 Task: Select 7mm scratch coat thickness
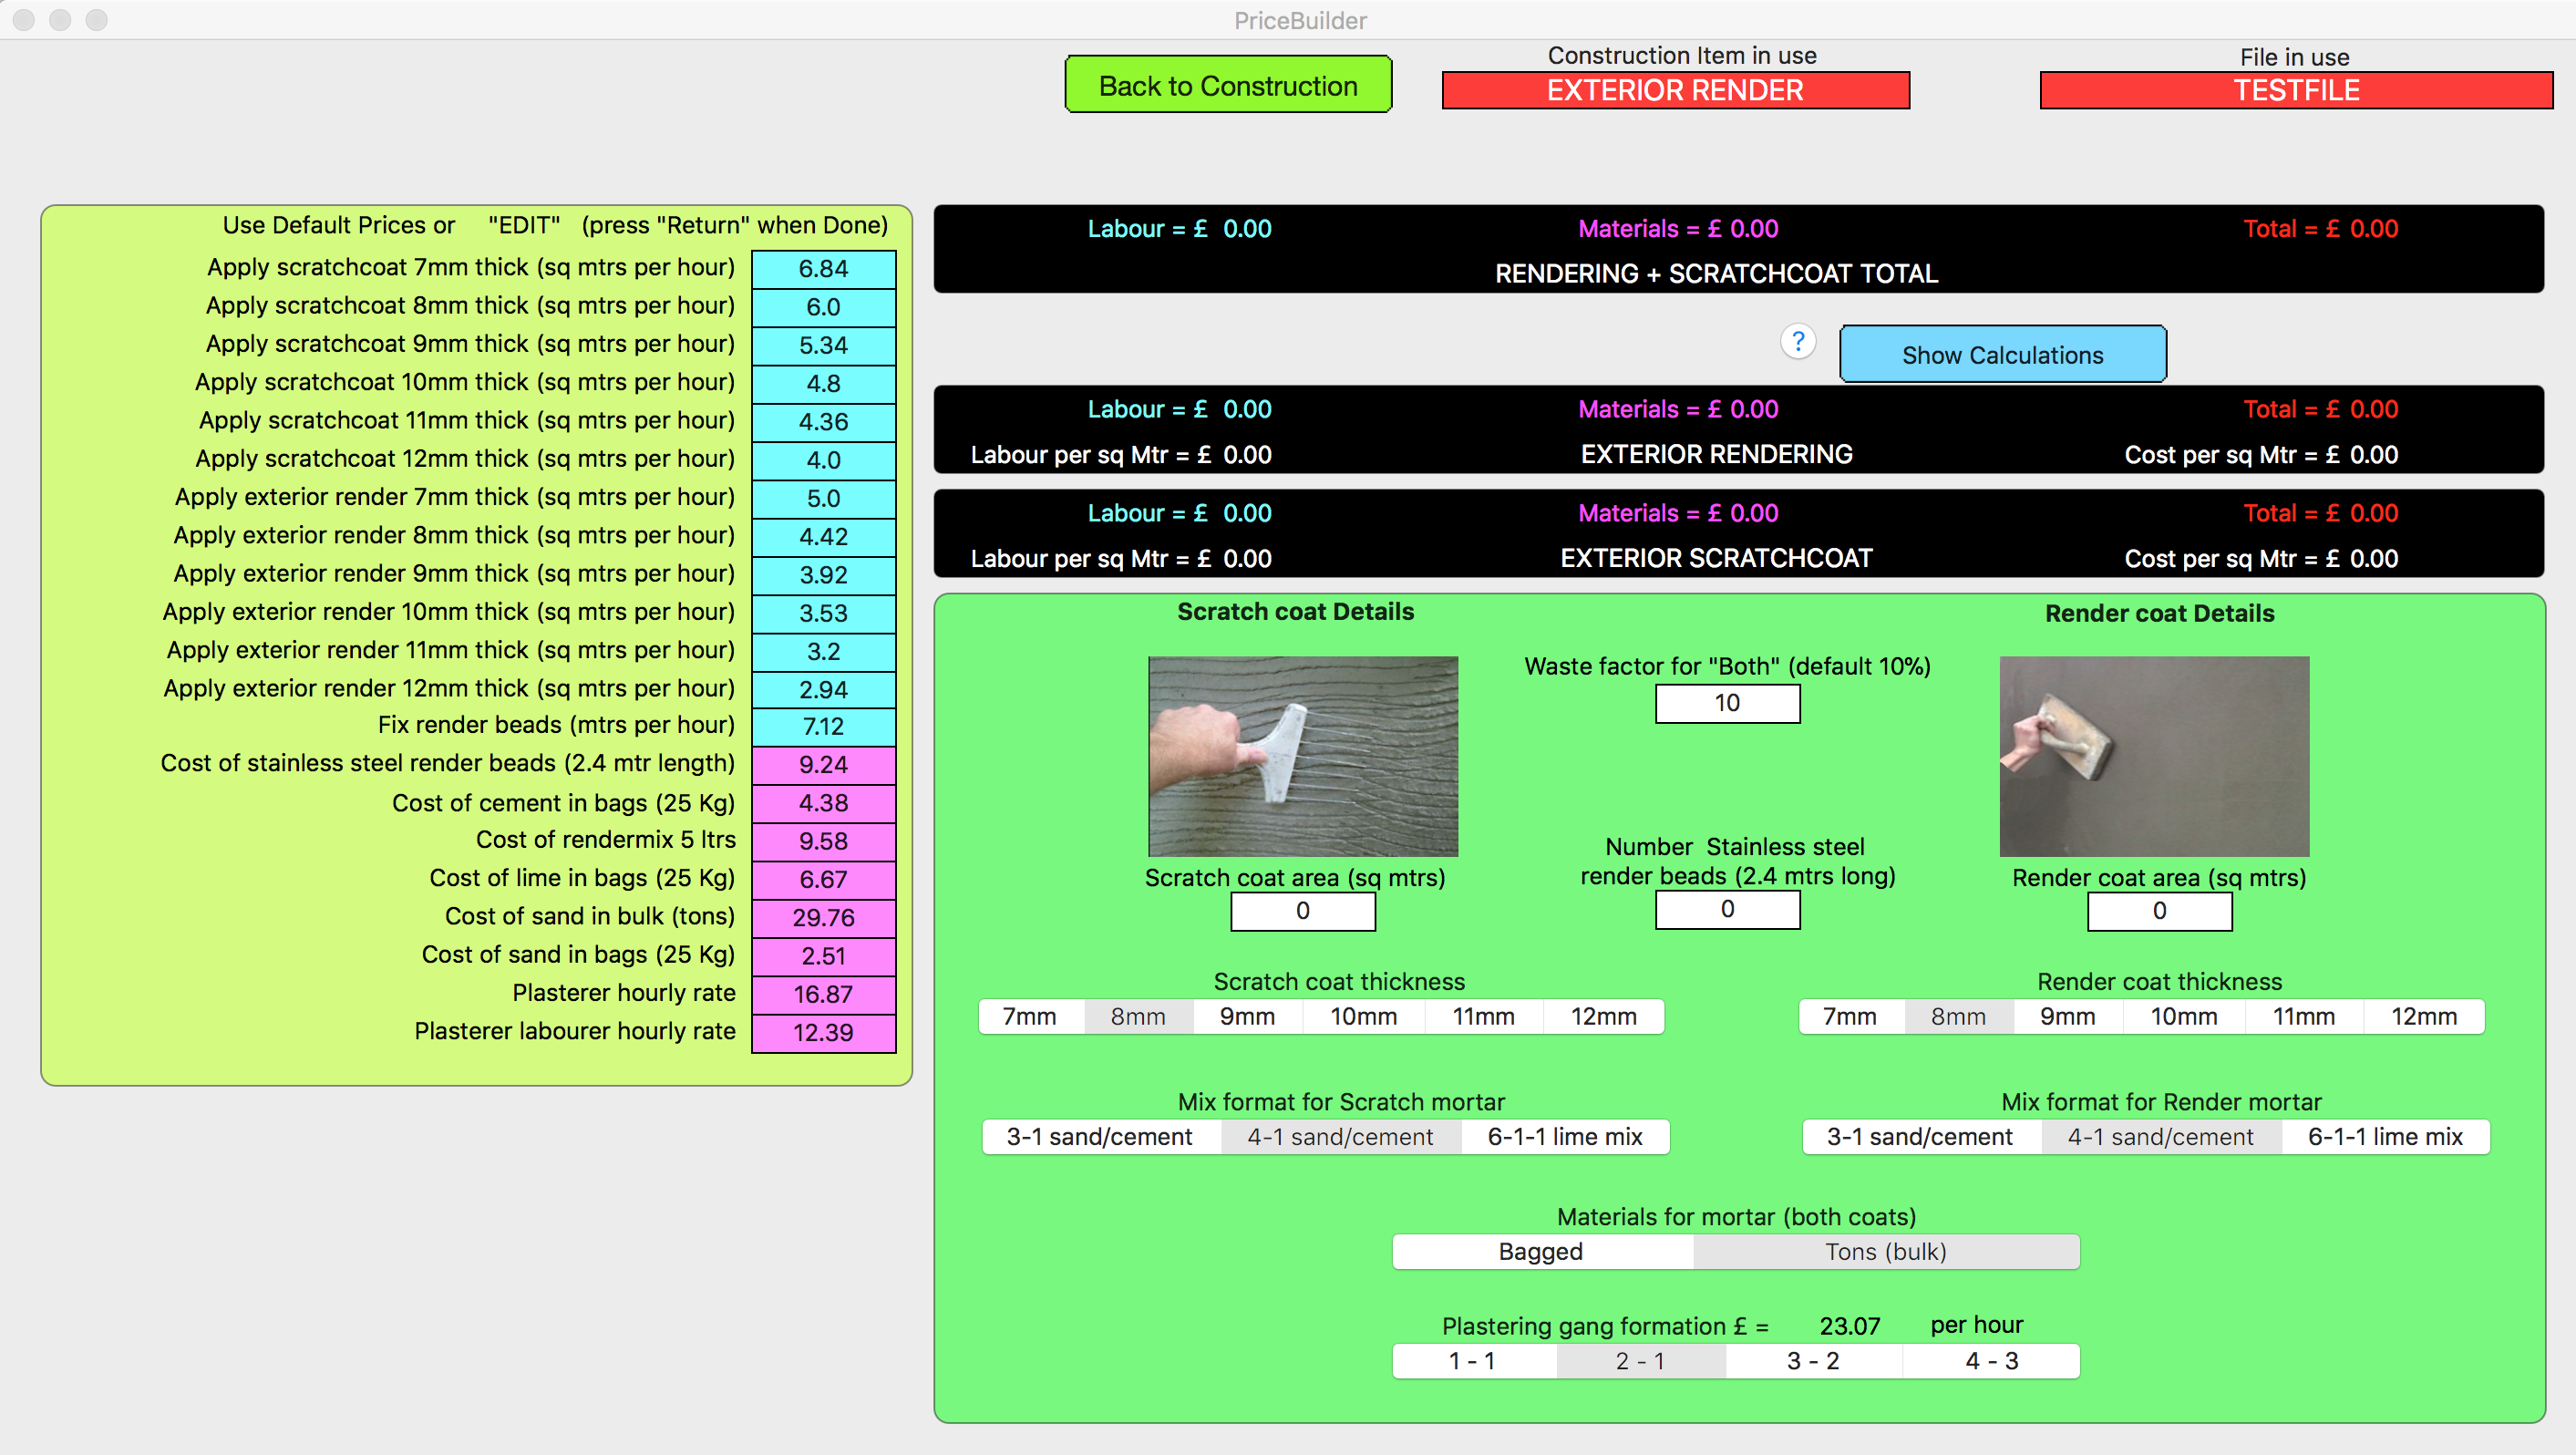1031,1016
